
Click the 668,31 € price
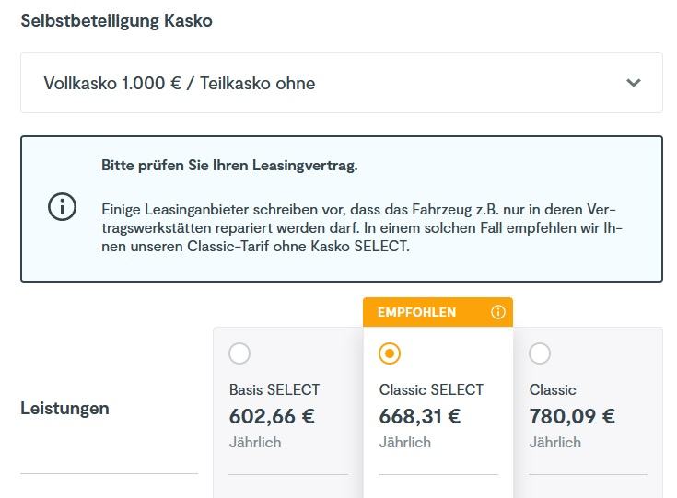[x=420, y=416]
